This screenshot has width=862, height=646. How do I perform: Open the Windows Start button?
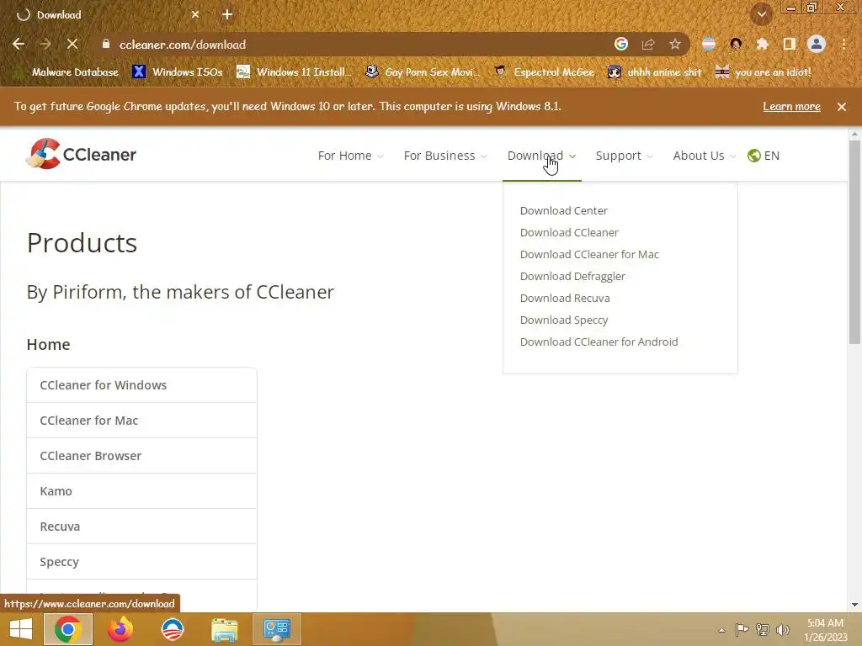coord(21,629)
